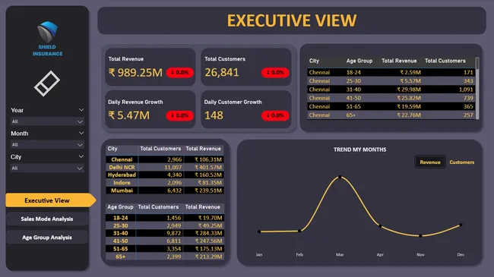The width and height of the screenshot is (494, 277).
Task: Click the Mar peak data point on the trend line
Action: [340, 177]
